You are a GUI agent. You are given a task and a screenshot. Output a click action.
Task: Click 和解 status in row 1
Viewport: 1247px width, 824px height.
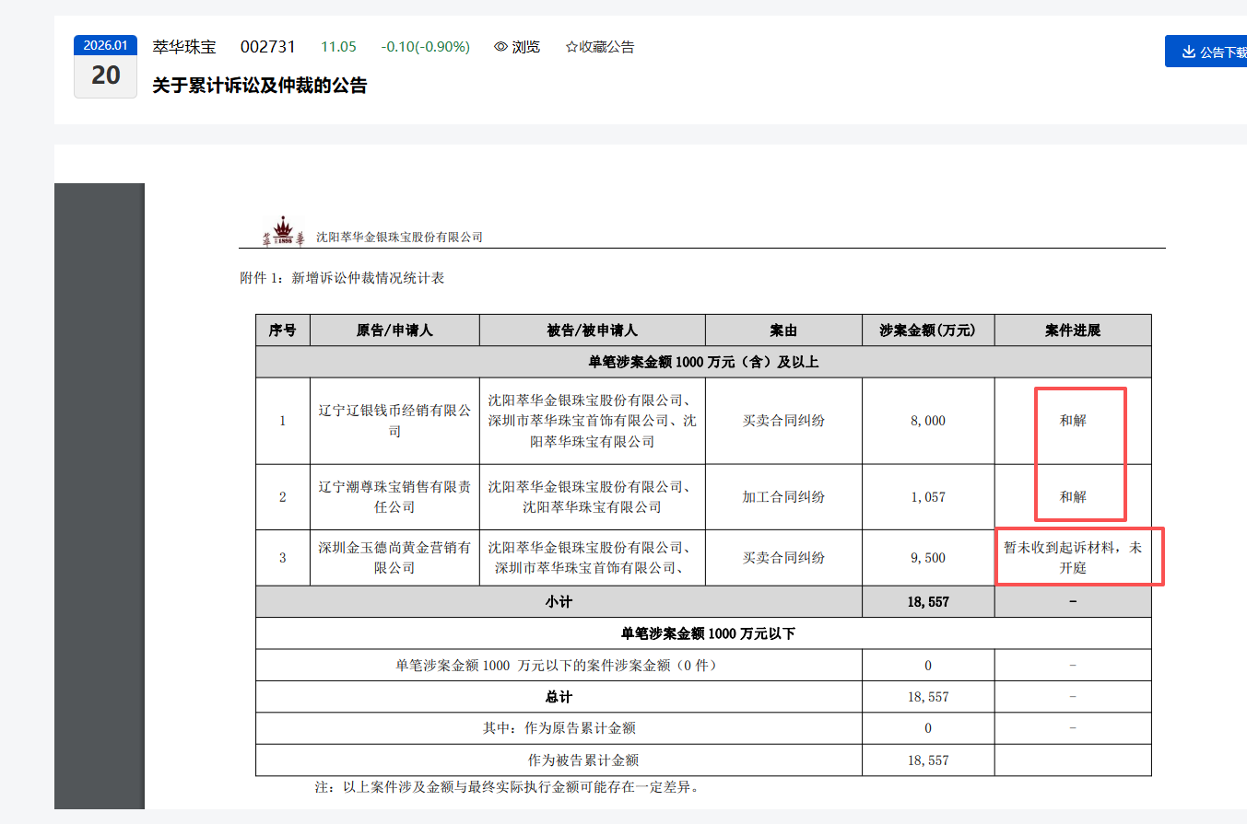[x=1073, y=421]
